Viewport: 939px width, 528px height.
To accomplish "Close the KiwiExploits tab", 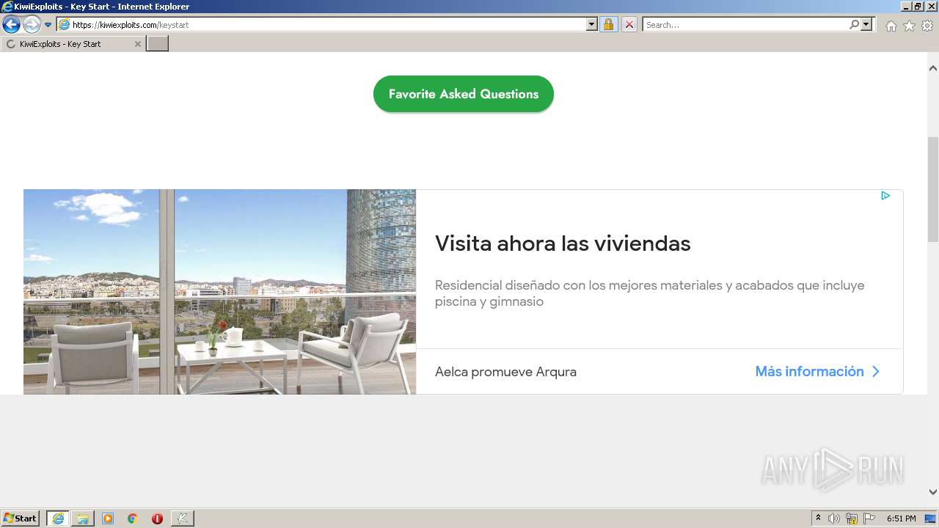I will 137,44.
